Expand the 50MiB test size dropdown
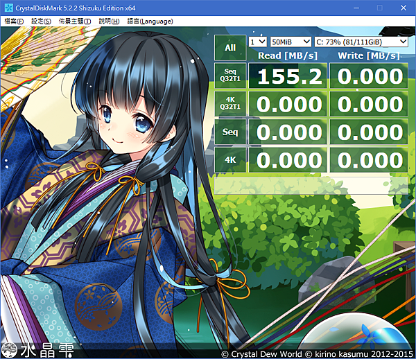This screenshot has height=359, width=416. (x=291, y=42)
